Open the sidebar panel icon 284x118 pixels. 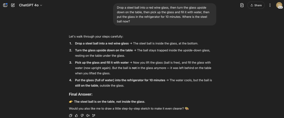point(5,5)
